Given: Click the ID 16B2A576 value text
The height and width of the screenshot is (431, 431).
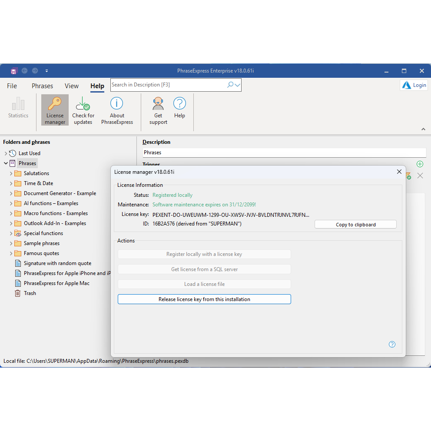Looking at the screenshot, I should pyautogui.click(x=197, y=224).
